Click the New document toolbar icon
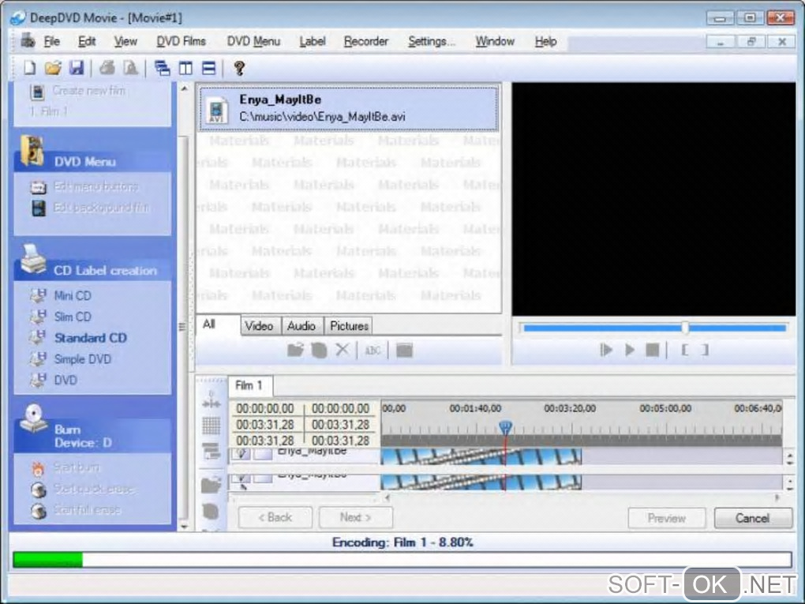This screenshot has width=805, height=604. tap(30, 68)
